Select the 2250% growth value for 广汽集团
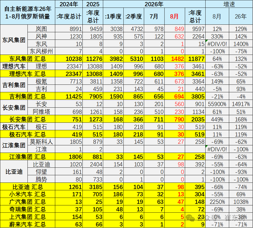Viewport: 253px width, 228px height. (217, 202)
